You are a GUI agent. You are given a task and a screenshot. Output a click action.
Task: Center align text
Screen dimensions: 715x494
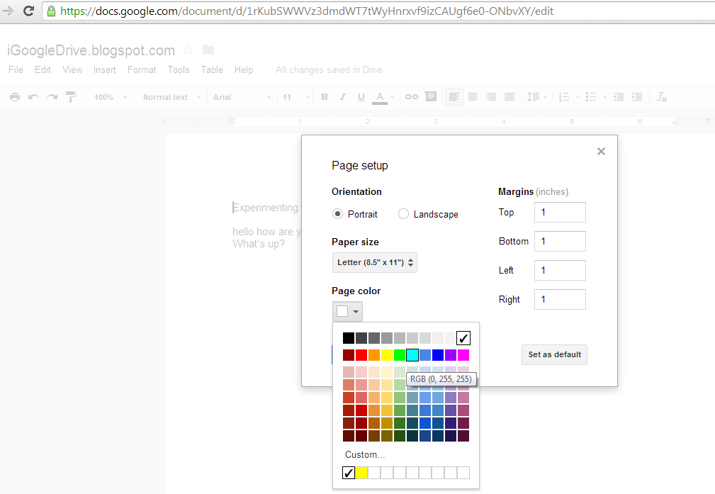coord(473,96)
